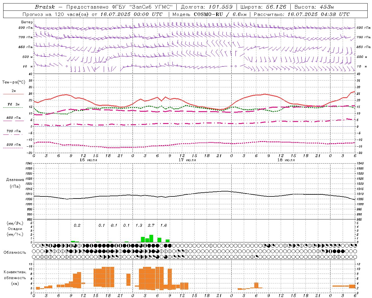Click the (мм/1ч.) unit label
The width and height of the screenshot is (372, 298).
point(15,234)
